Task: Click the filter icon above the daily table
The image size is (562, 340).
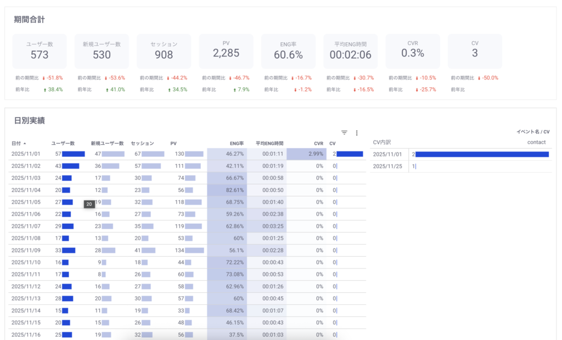Action: (344, 133)
